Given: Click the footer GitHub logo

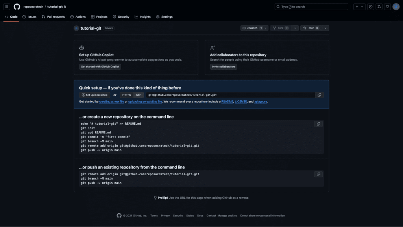Looking at the screenshot, I should pos(119,216).
